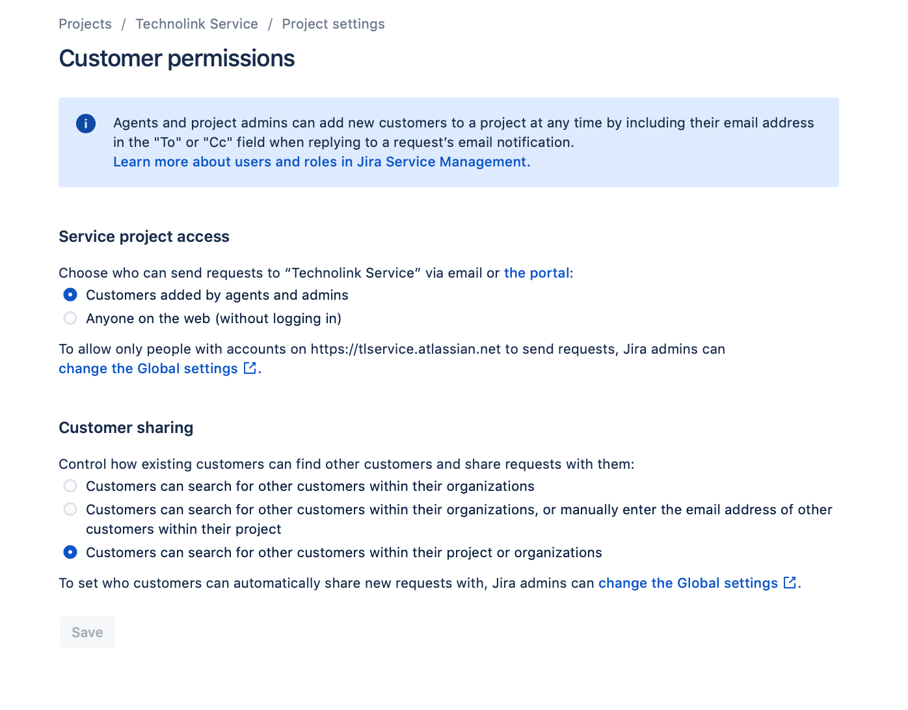
Task: Click the Customer permissions heading
Action: coord(177,59)
